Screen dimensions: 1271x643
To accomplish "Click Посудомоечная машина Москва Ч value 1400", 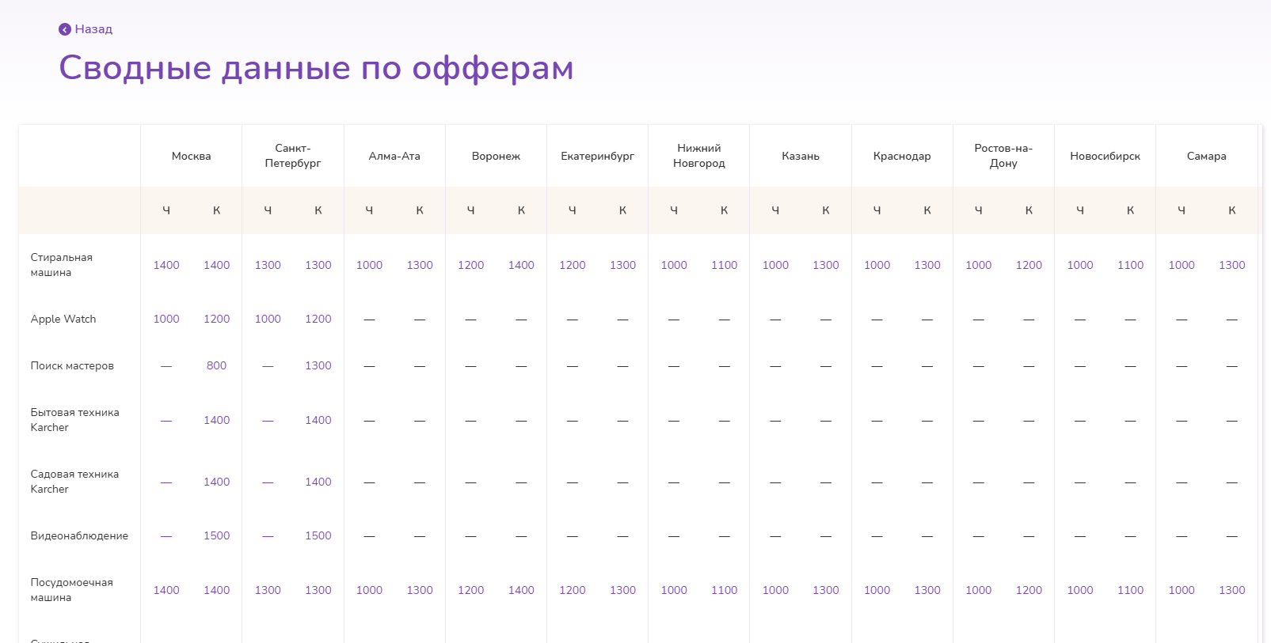I will tap(166, 590).
